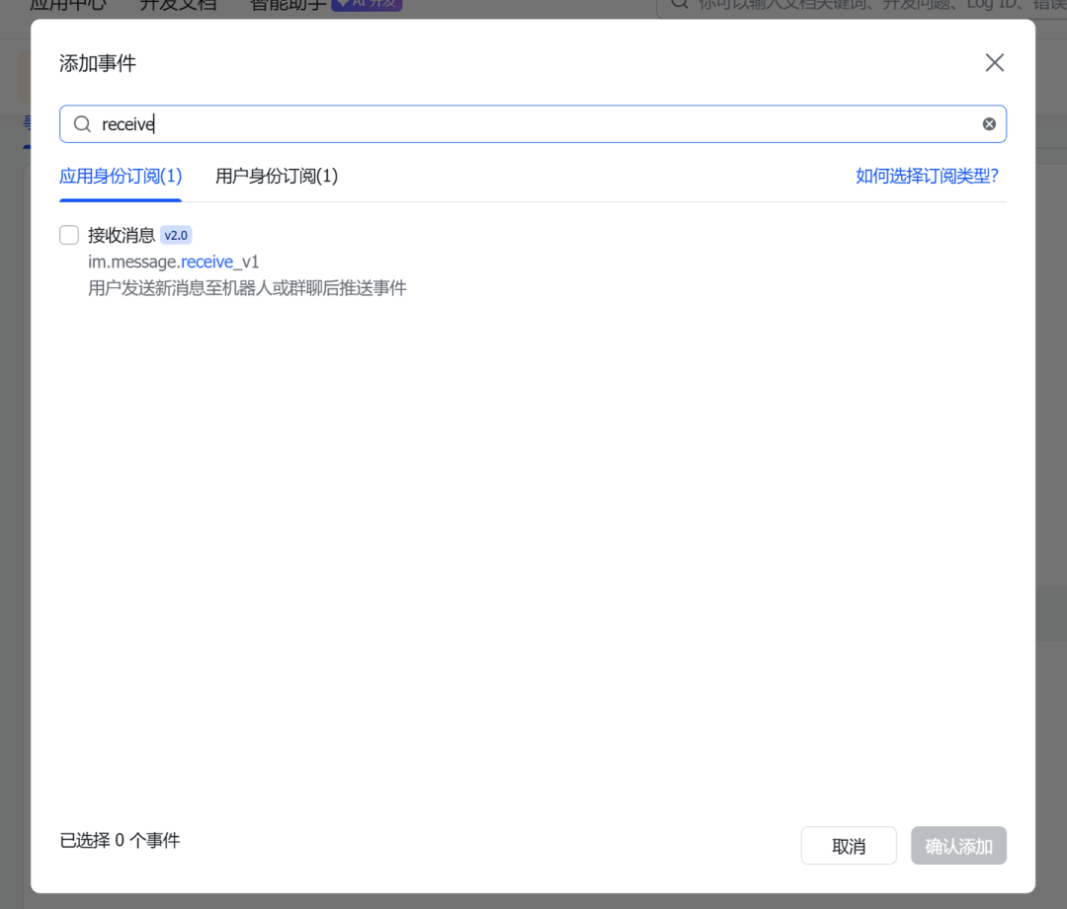
Task: Click the im.message.receive_v1 identifier link
Action: click(x=173, y=262)
